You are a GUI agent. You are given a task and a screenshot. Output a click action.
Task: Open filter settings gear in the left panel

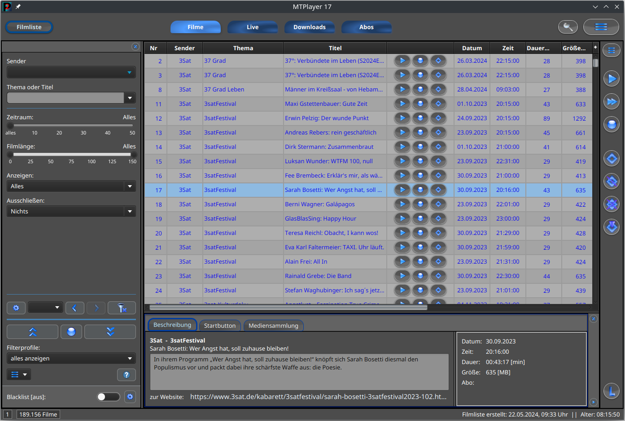pos(16,308)
